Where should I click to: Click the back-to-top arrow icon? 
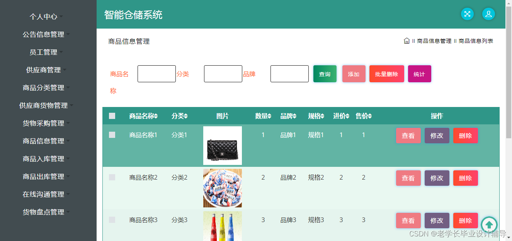489,224
